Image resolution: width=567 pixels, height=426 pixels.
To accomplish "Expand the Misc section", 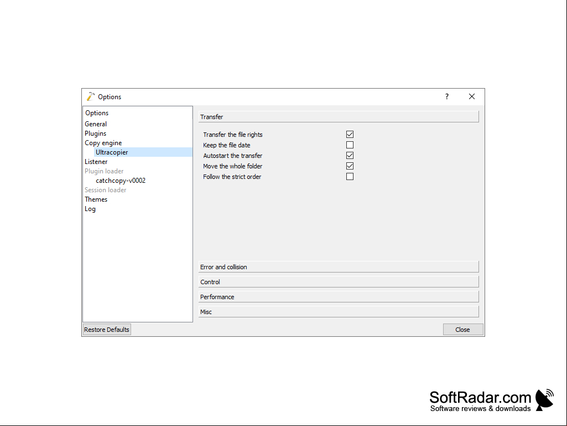I will tap(339, 311).
